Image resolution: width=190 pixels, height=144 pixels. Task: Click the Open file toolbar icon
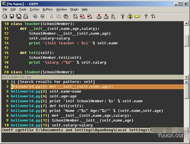pos(5,16)
